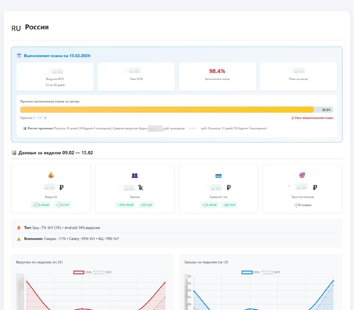Click the Внимание: Скидки -11% line
The width and height of the screenshot is (354, 310).
click(x=71, y=239)
